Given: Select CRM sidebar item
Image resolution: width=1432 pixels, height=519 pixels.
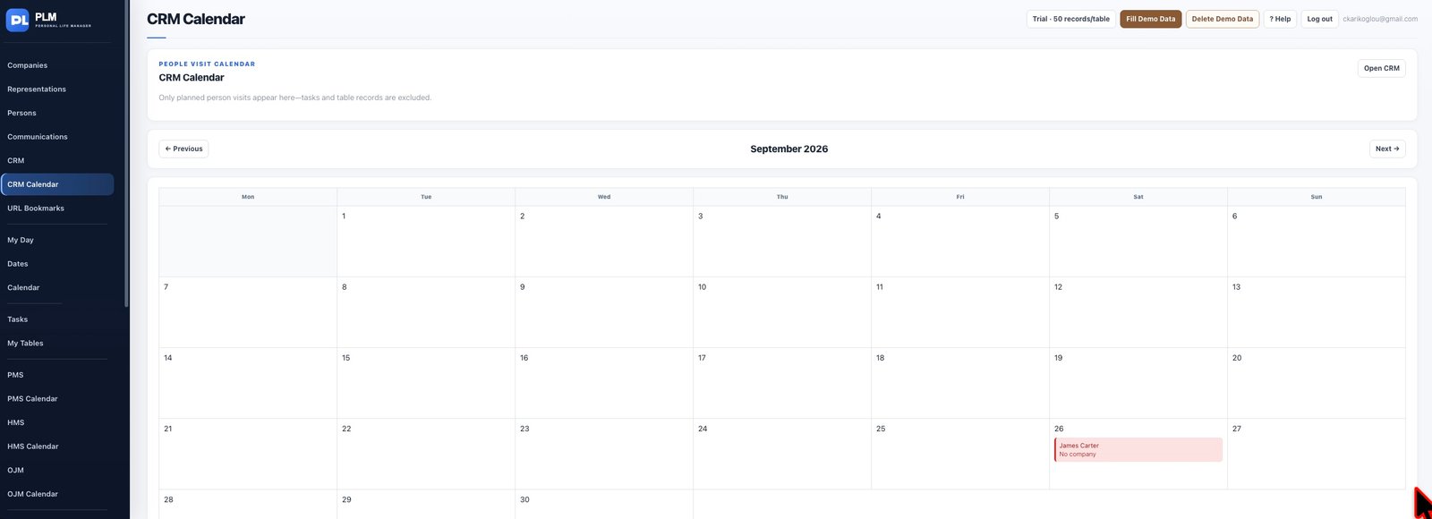Looking at the screenshot, I should pos(16,160).
